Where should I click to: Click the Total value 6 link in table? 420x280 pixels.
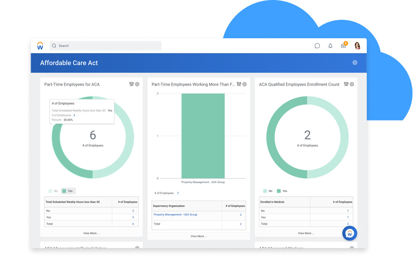pyautogui.click(x=133, y=224)
